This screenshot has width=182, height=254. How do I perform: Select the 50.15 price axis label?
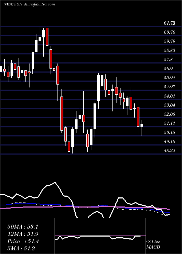tap(170, 132)
